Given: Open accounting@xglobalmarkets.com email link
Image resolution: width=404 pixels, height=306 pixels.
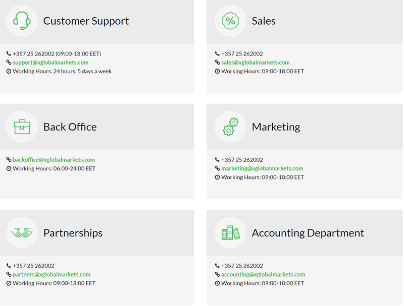Looking at the screenshot, I should tap(263, 274).
